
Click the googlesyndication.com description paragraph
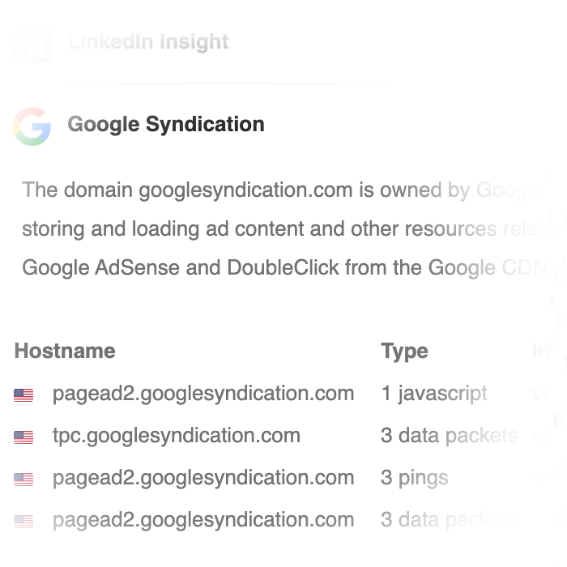(x=285, y=228)
